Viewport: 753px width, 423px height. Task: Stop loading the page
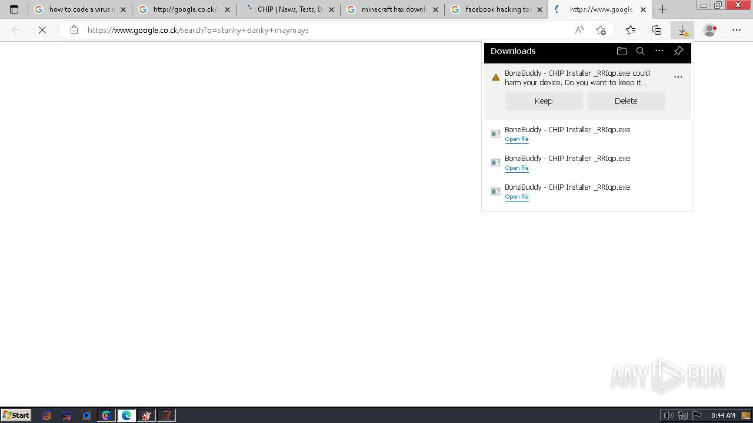coord(42,30)
